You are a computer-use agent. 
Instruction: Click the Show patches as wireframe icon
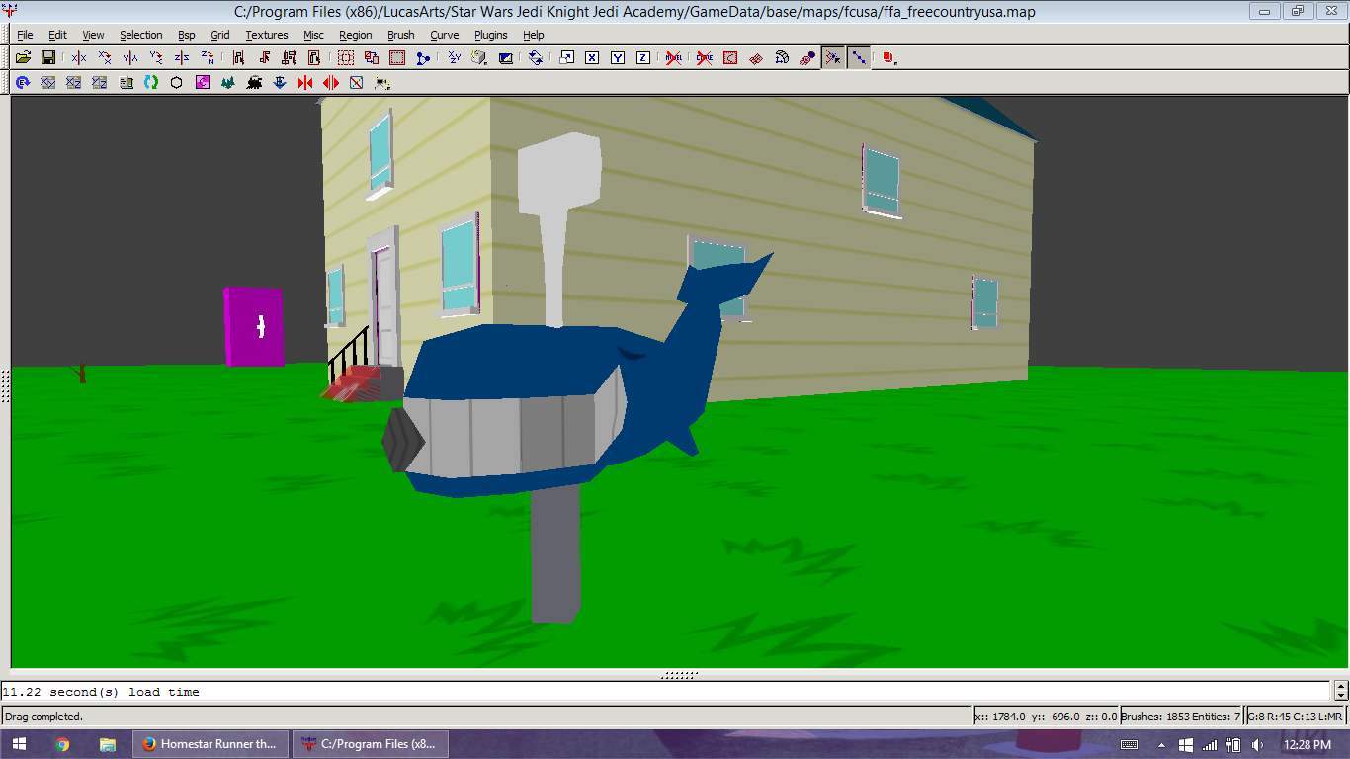coord(756,57)
